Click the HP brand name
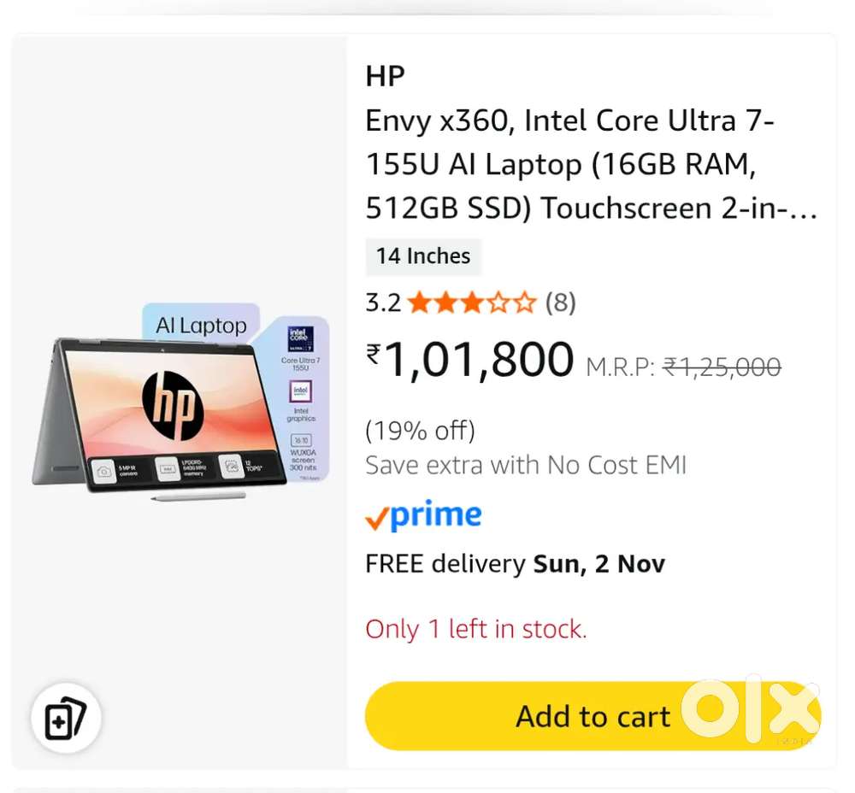Image resolution: width=855 pixels, height=793 pixels. (x=385, y=76)
